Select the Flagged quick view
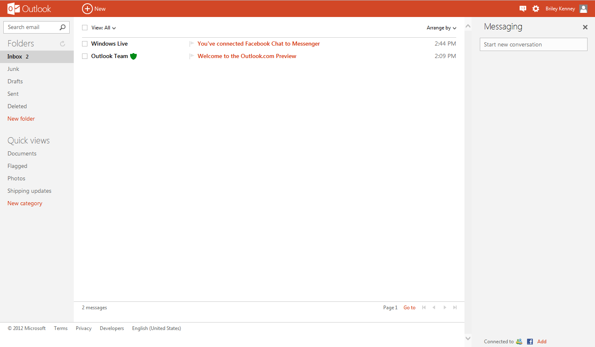 click(x=17, y=166)
